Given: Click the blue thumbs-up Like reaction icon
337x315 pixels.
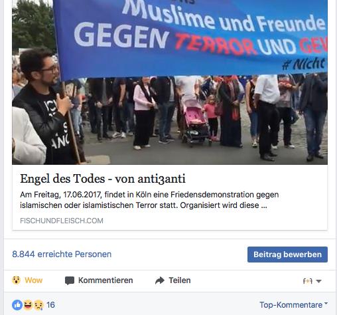Looking at the screenshot, I should 17,305.
